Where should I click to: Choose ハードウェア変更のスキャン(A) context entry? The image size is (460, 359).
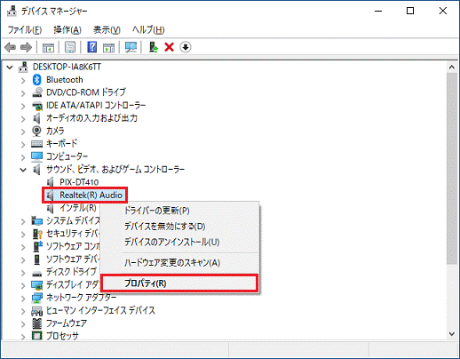coord(172,263)
